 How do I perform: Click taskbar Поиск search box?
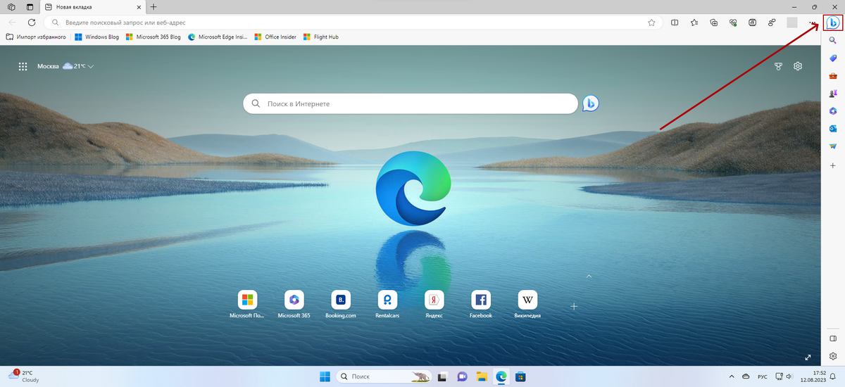[x=384, y=376]
